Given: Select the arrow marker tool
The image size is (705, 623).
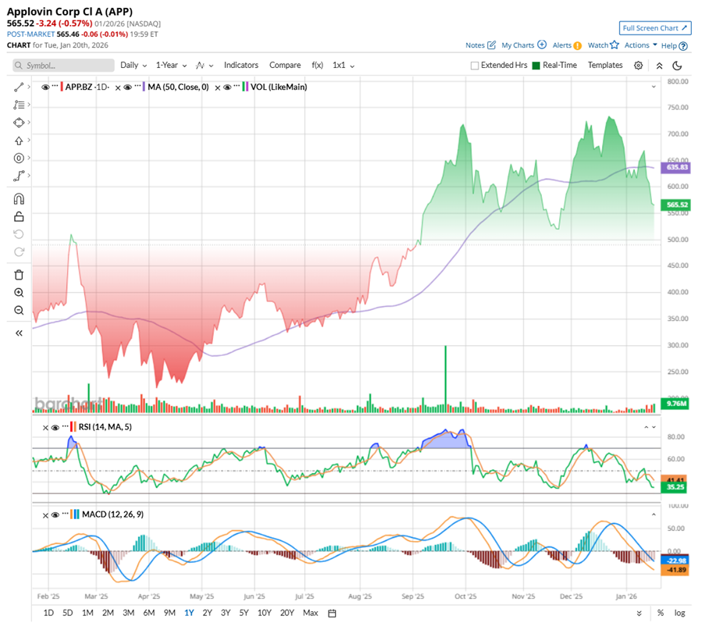Looking at the screenshot, I should tap(19, 141).
